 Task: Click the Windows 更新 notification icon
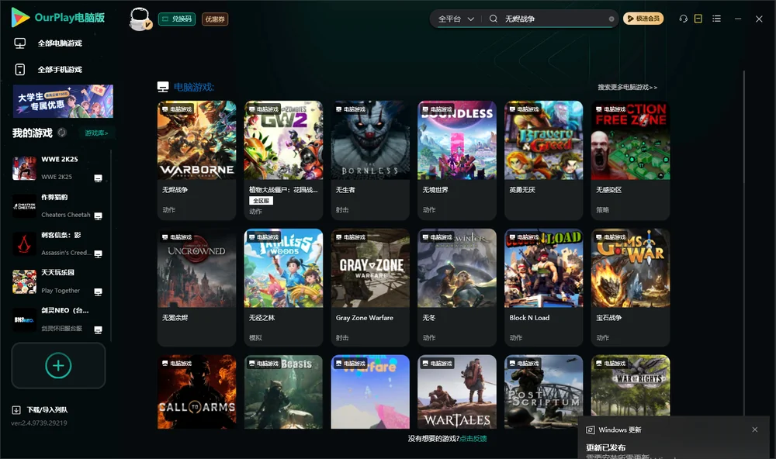[590, 430]
